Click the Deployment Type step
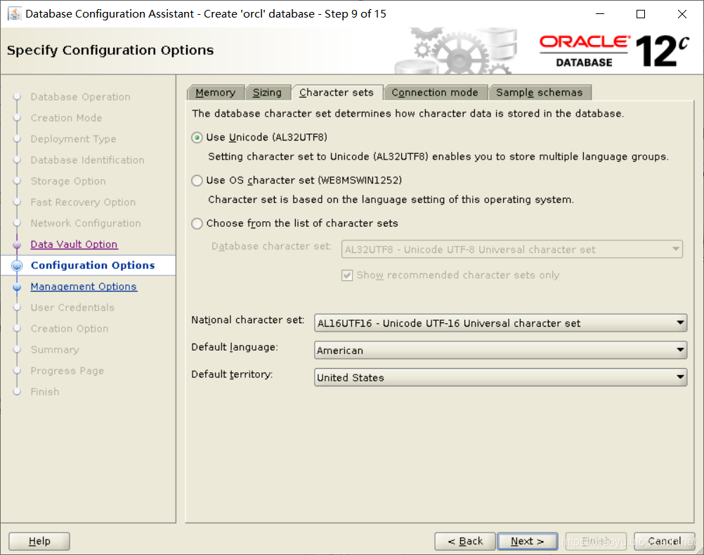 [73, 139]
